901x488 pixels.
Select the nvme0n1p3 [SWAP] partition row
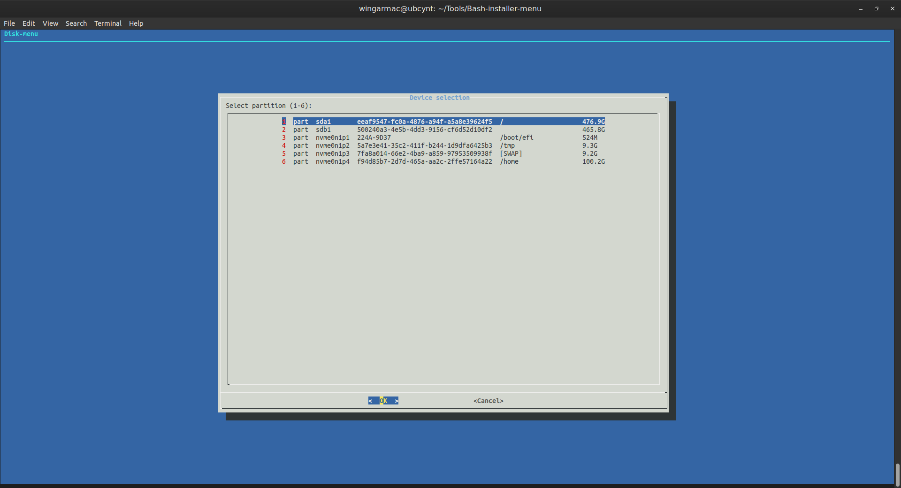443,153
